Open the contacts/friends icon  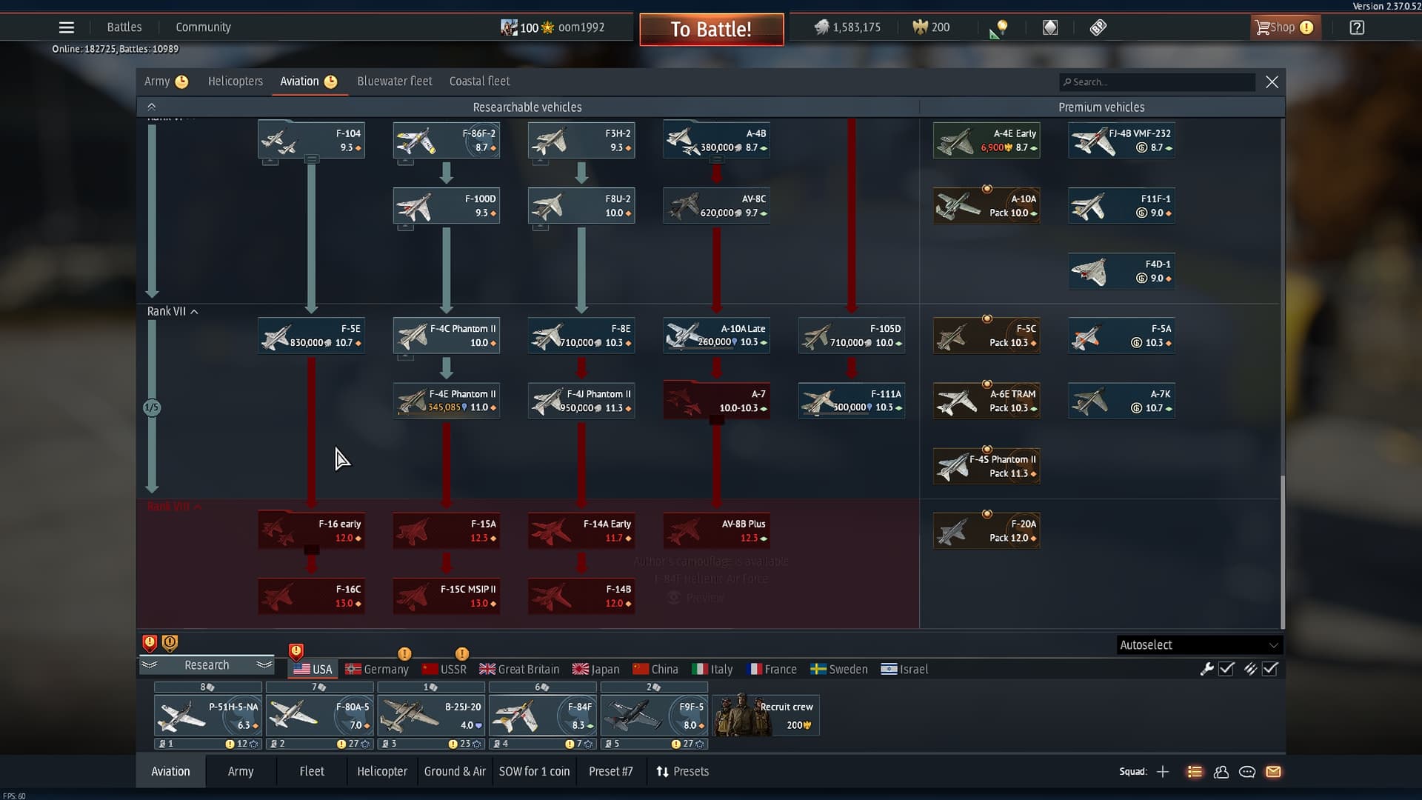[1221, 772]
